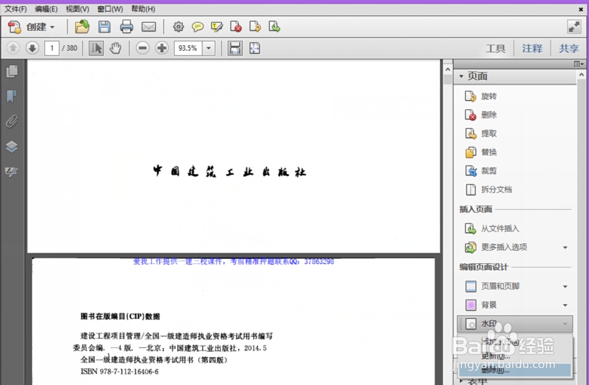Image resolution: width=589 pixels, height=385 pixels.
Task: Toggle read mode with the expand arrows icon
Action: tap(574, 27)
